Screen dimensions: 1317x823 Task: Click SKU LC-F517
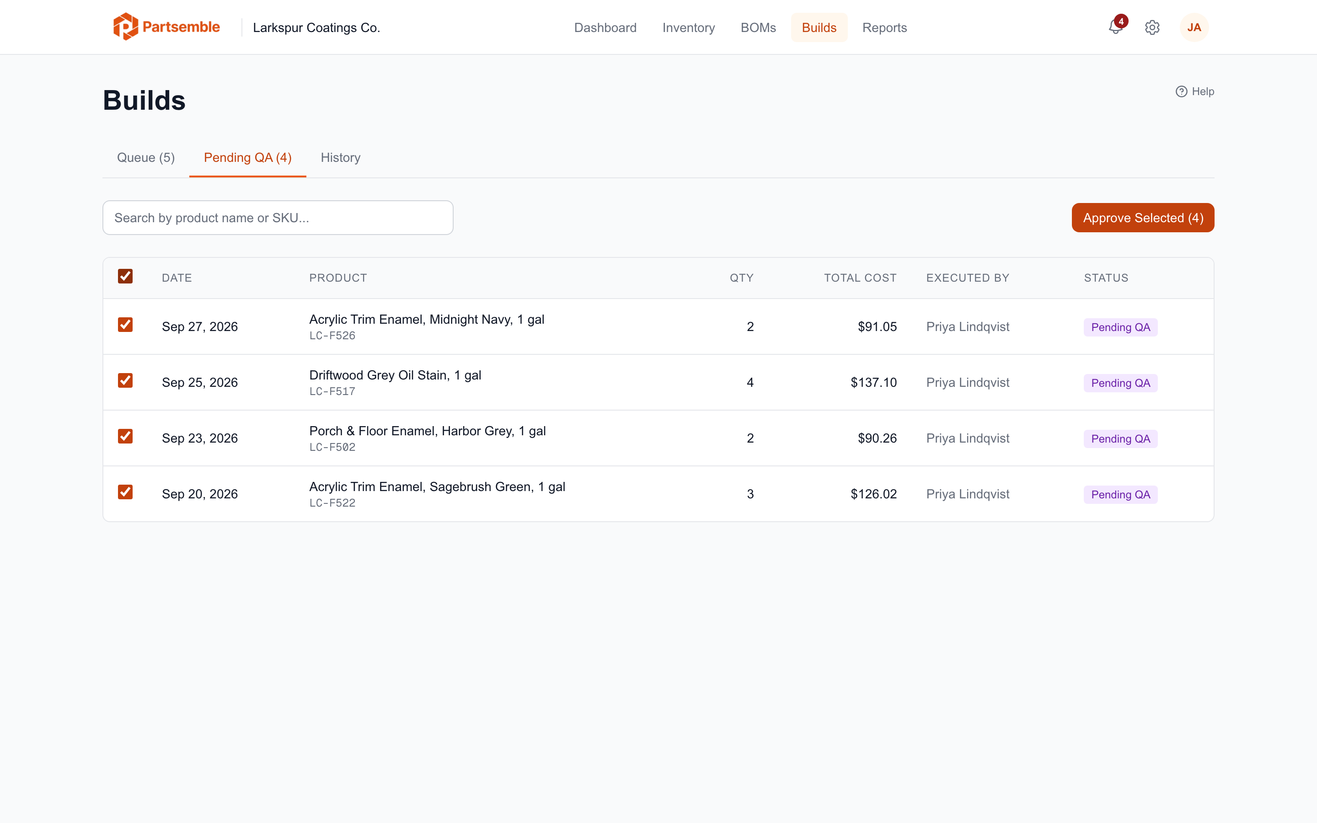click(332, 391)
